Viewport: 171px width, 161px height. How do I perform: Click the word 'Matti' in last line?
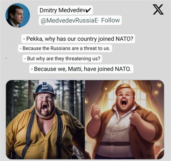(x=75, y=69)
